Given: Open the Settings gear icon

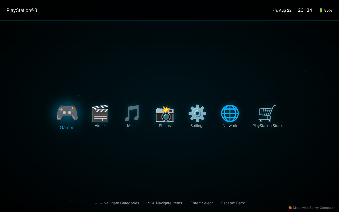Looking at the screenshot, I should tap(197, 113).
